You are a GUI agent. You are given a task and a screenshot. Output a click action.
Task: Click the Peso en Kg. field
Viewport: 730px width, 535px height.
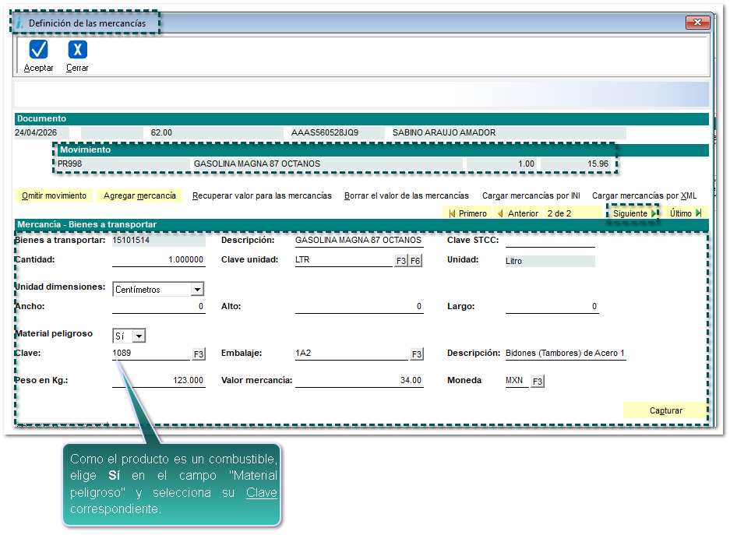point(159,381)
